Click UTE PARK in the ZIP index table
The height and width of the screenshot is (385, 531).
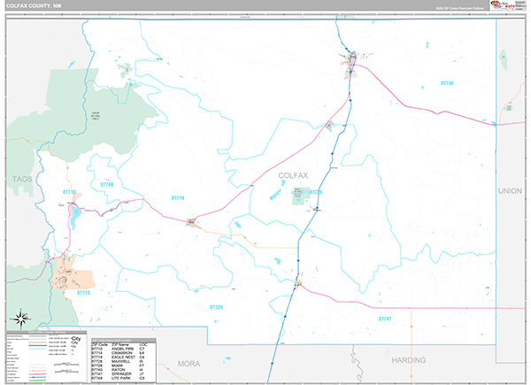[121, 378]
